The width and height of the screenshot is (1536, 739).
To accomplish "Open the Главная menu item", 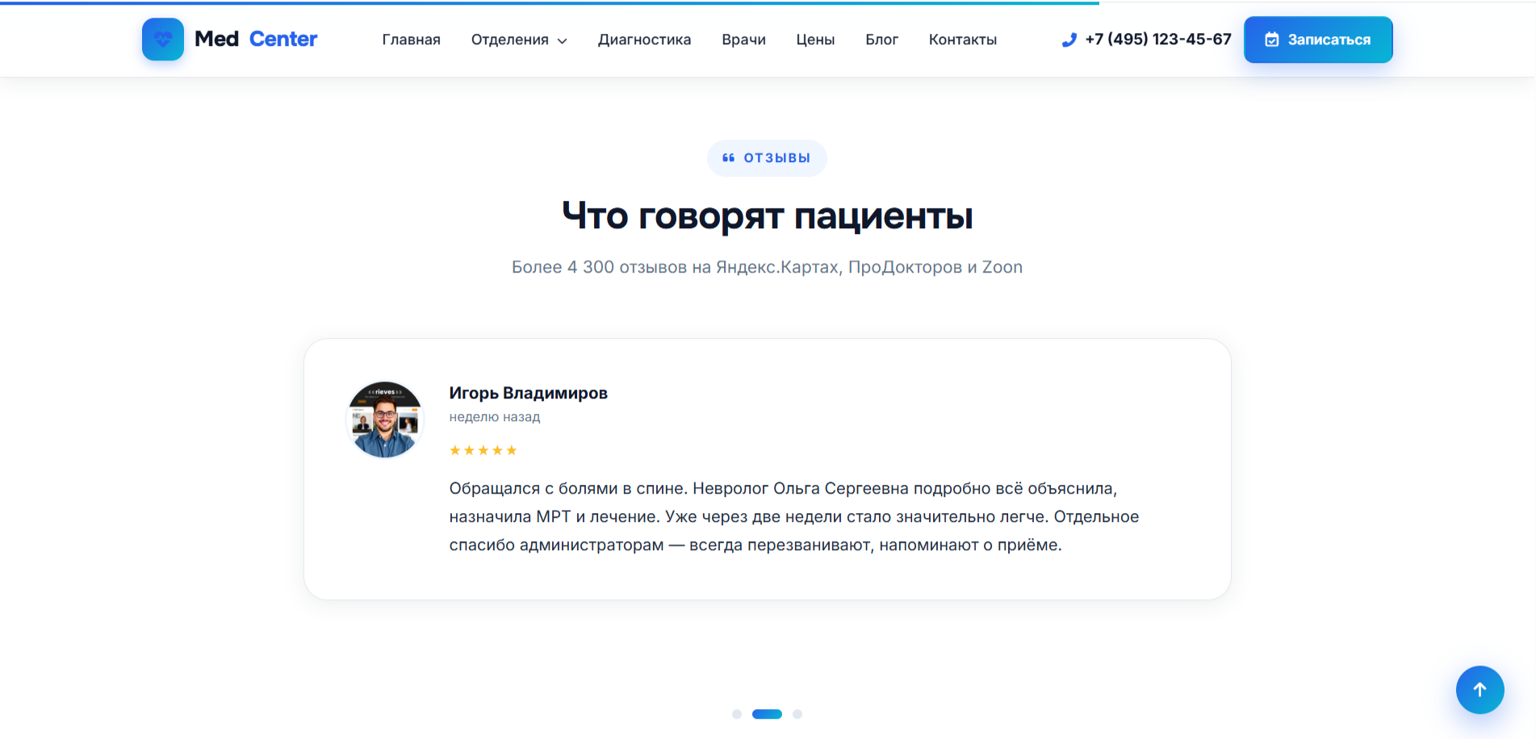I will click(x=411, y=40).
